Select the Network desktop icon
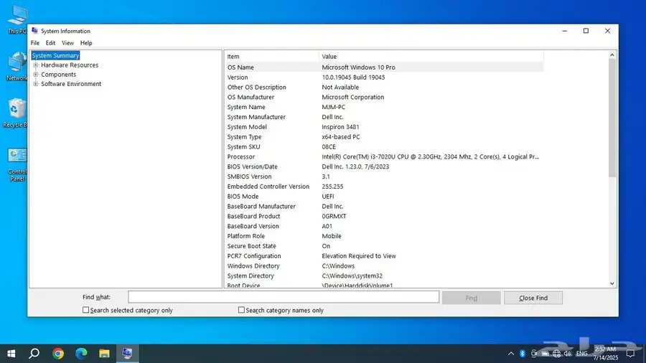Screen dimensions: 646x363 [x=17, y=66]
